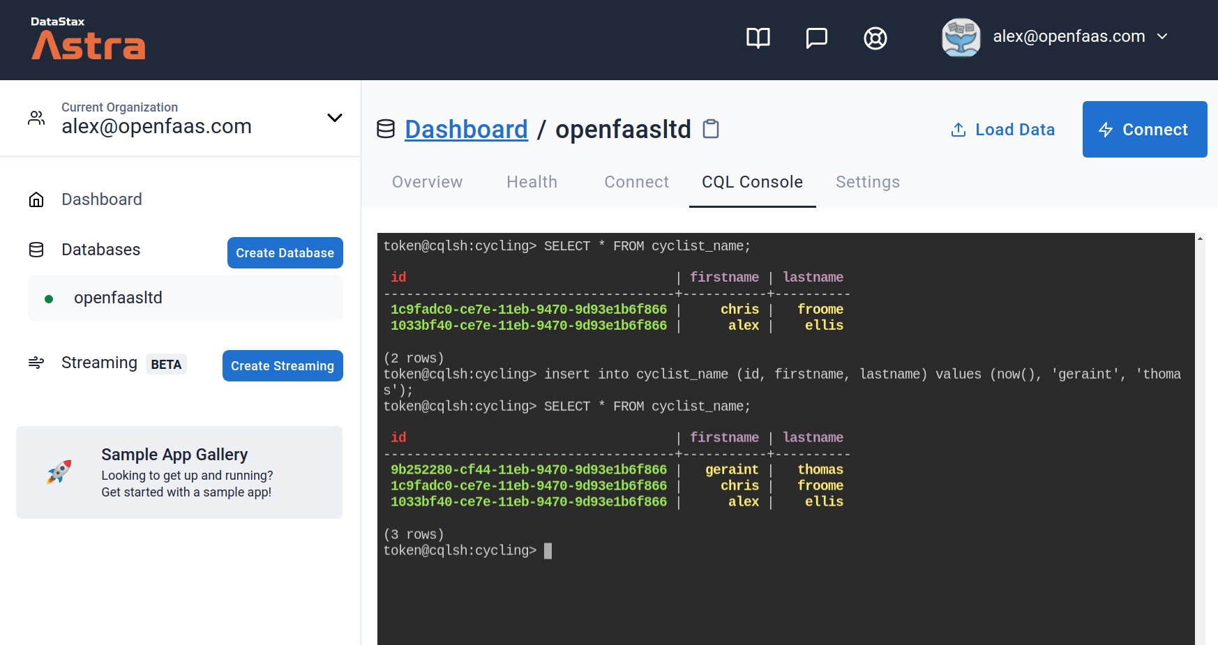Open the chat feedback icon
Viewport: 1218px width, 645px height.
click(816, 38)
